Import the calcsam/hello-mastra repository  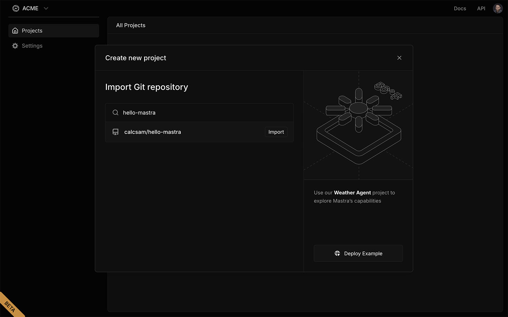pyautogui.click(x=276, y=132)
